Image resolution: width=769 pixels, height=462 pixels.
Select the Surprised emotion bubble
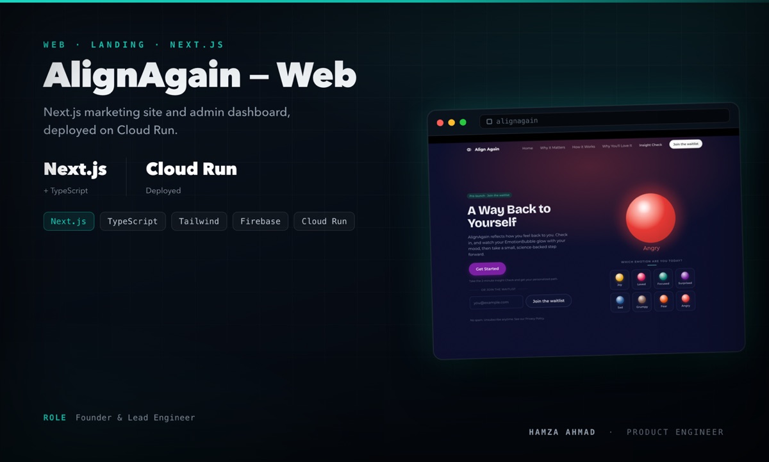[685, 277]
